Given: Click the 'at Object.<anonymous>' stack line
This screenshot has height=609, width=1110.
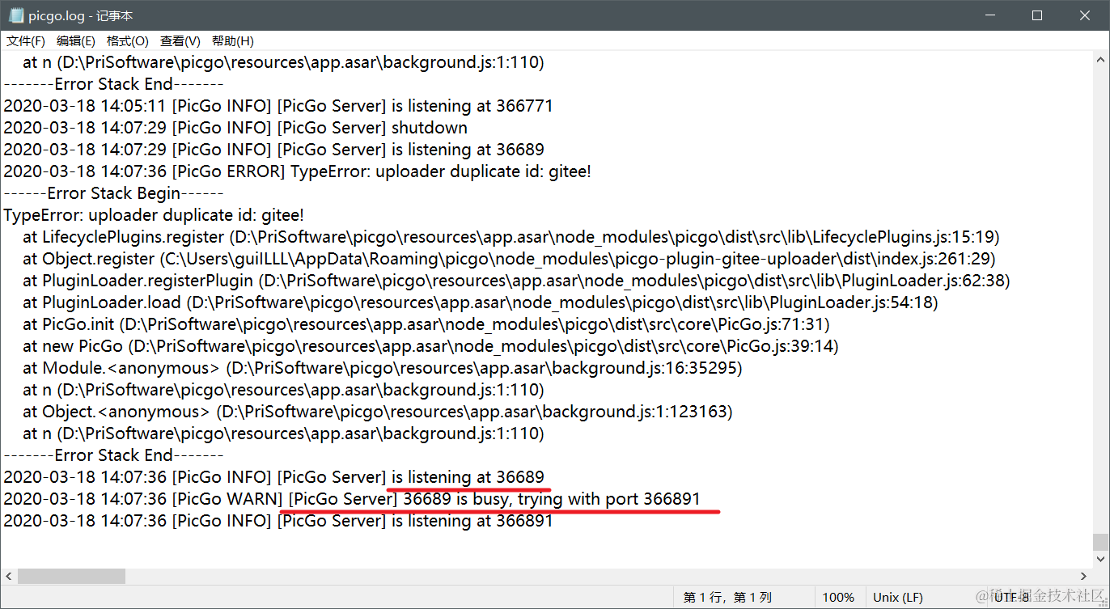Looking at the screenshot, I should tap(378, 412).
